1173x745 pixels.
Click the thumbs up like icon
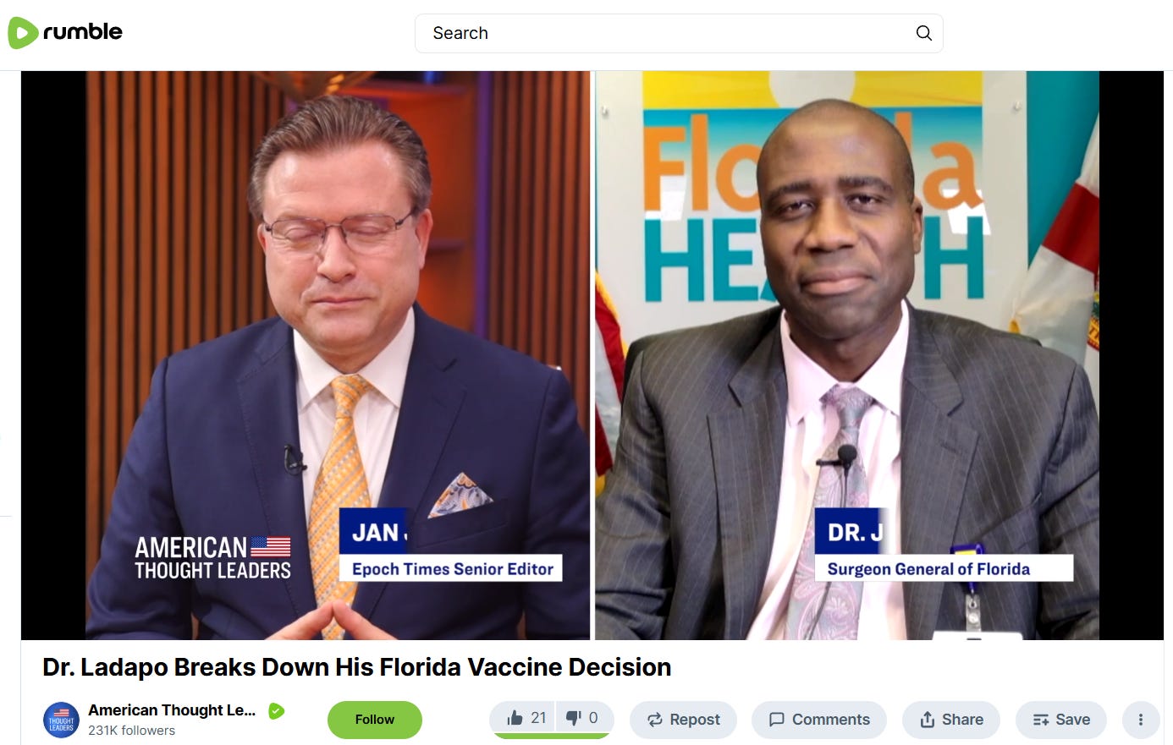click(x=515, y=718)
